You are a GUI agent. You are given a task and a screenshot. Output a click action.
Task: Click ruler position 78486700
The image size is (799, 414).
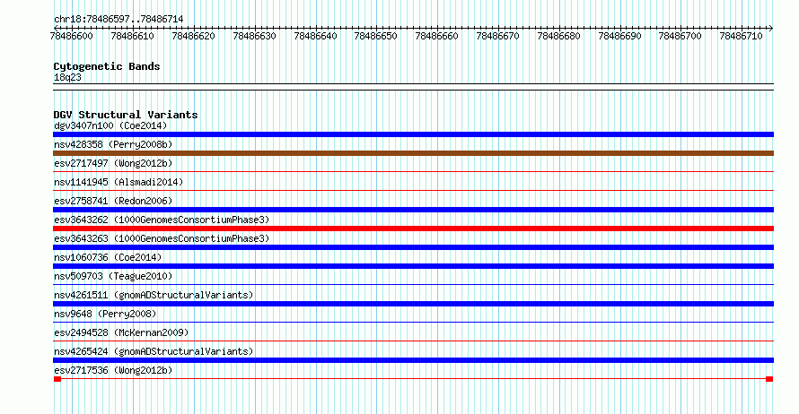680,36
